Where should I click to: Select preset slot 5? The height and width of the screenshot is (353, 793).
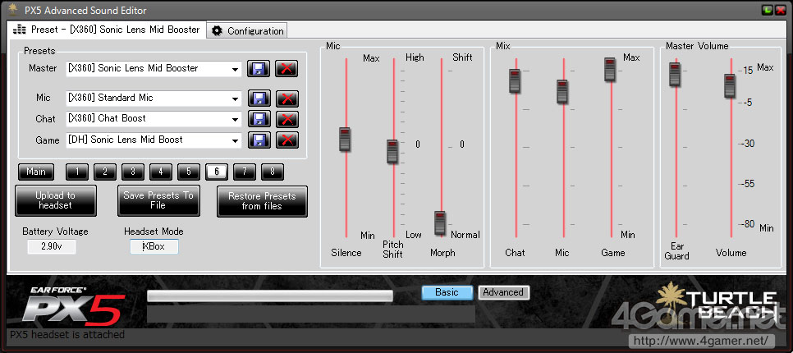point(189,172)
